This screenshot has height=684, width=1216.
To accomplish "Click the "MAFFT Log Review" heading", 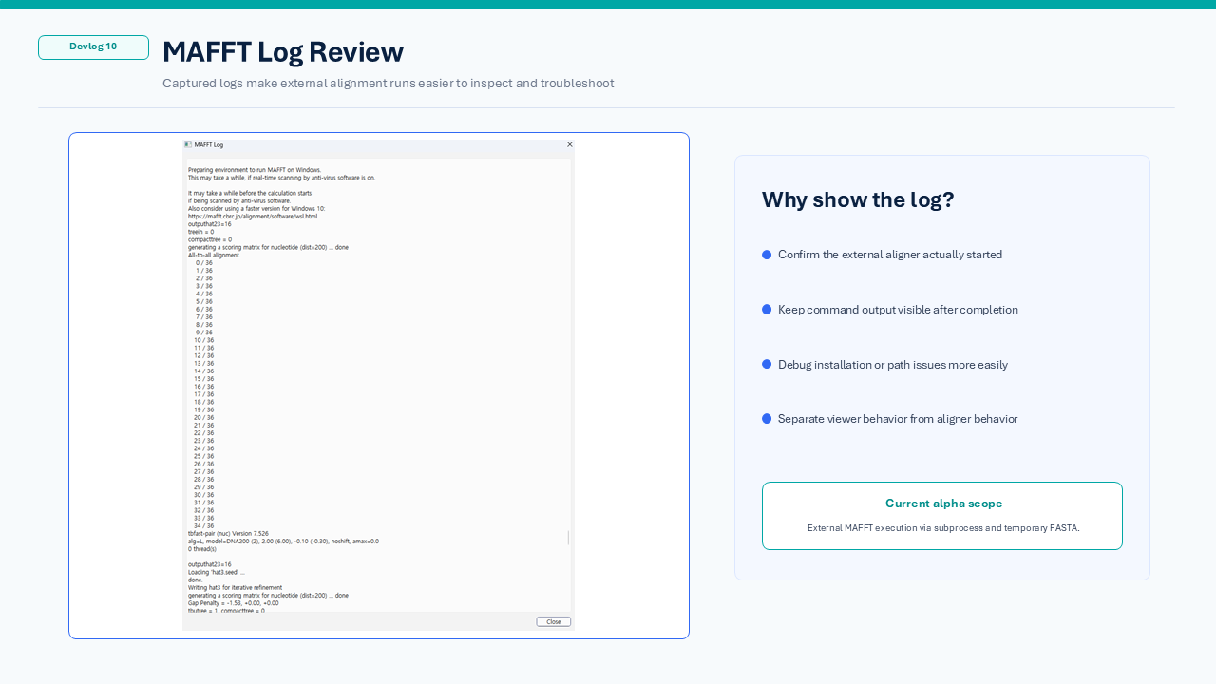I will click(x=283, y=51).
